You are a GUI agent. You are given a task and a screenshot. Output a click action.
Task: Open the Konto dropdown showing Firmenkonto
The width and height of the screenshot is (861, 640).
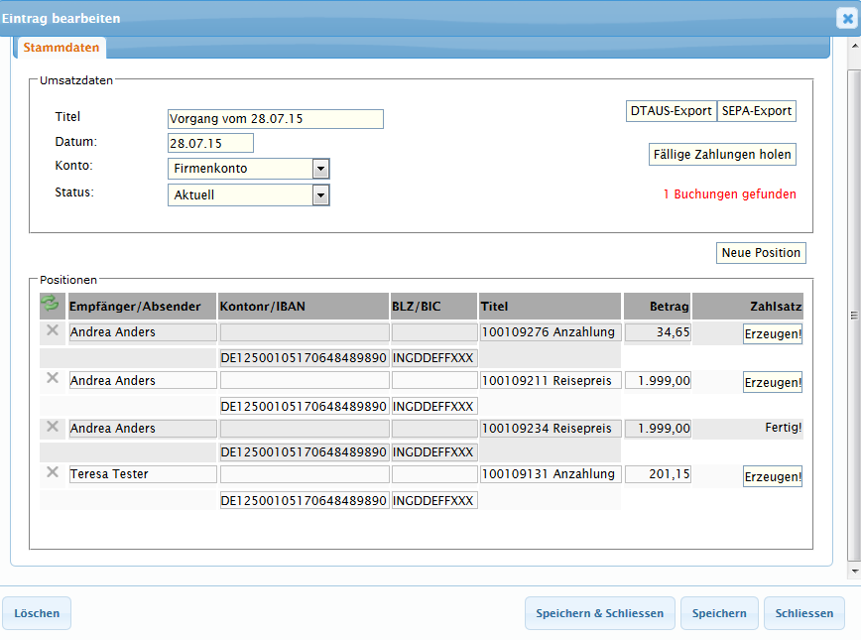[x=320, y=169]
